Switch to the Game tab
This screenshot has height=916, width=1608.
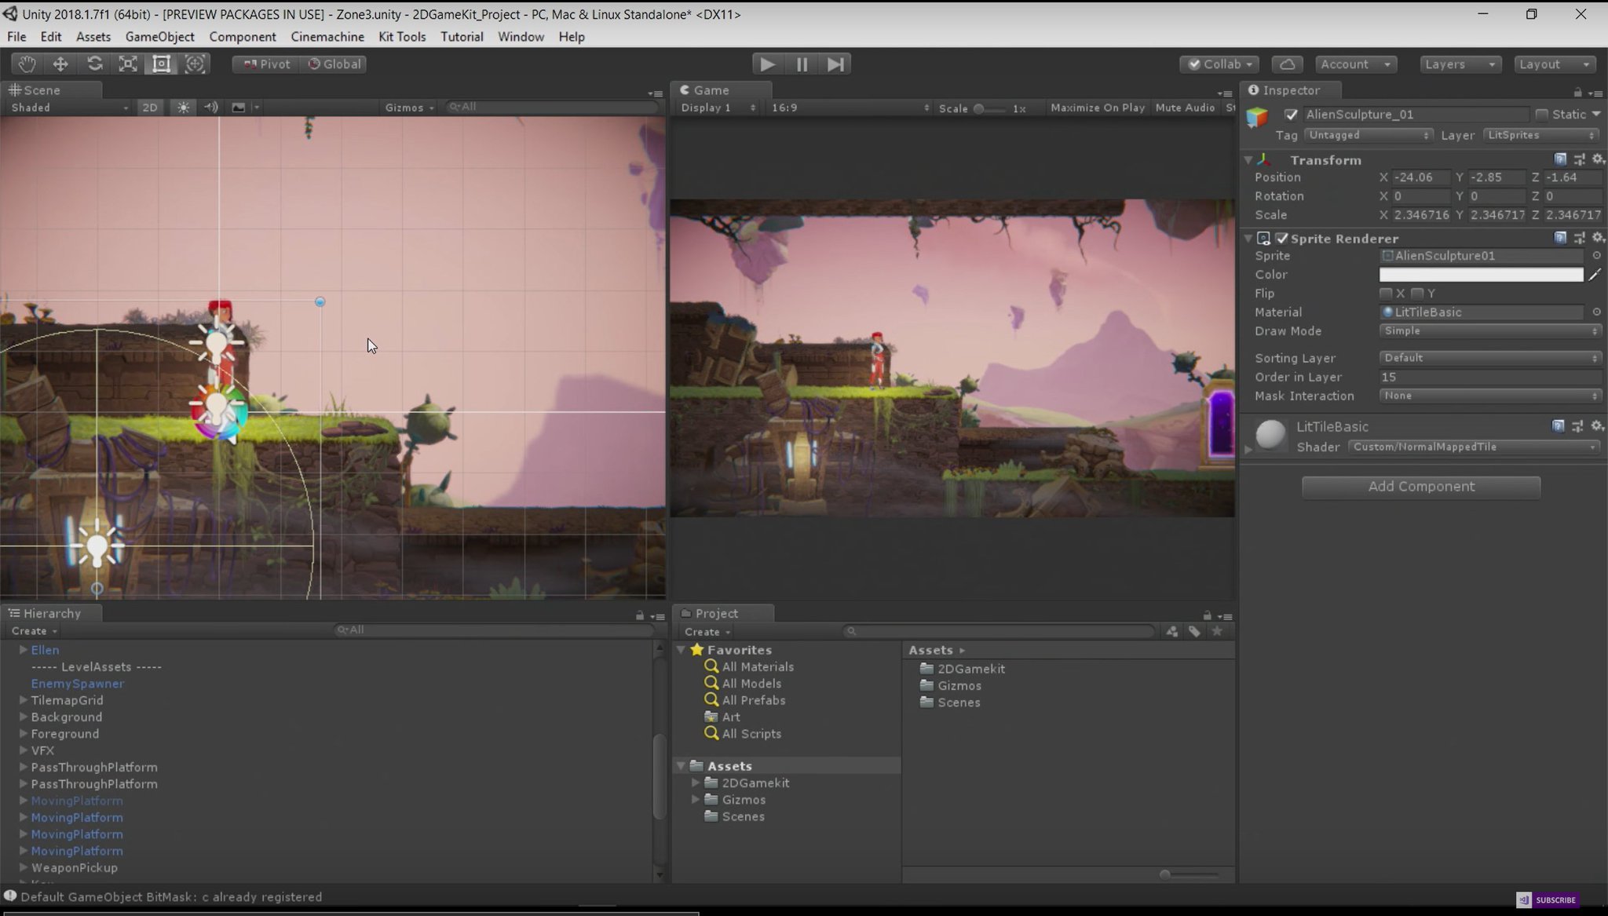pyautogui.click(x=711, y=90)
